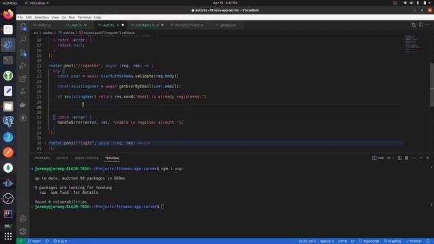
Task: Open Files app in the dock
Action: click(x=8, y=106)
